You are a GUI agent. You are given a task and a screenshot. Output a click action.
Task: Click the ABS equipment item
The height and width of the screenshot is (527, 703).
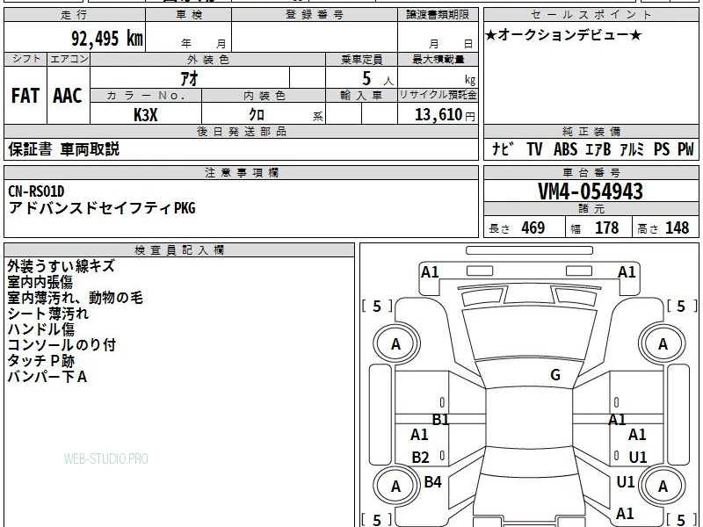pyautogui.click(x=565, y=148)
